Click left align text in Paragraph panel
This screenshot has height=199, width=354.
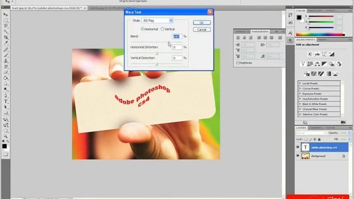(x=238, y=38)
